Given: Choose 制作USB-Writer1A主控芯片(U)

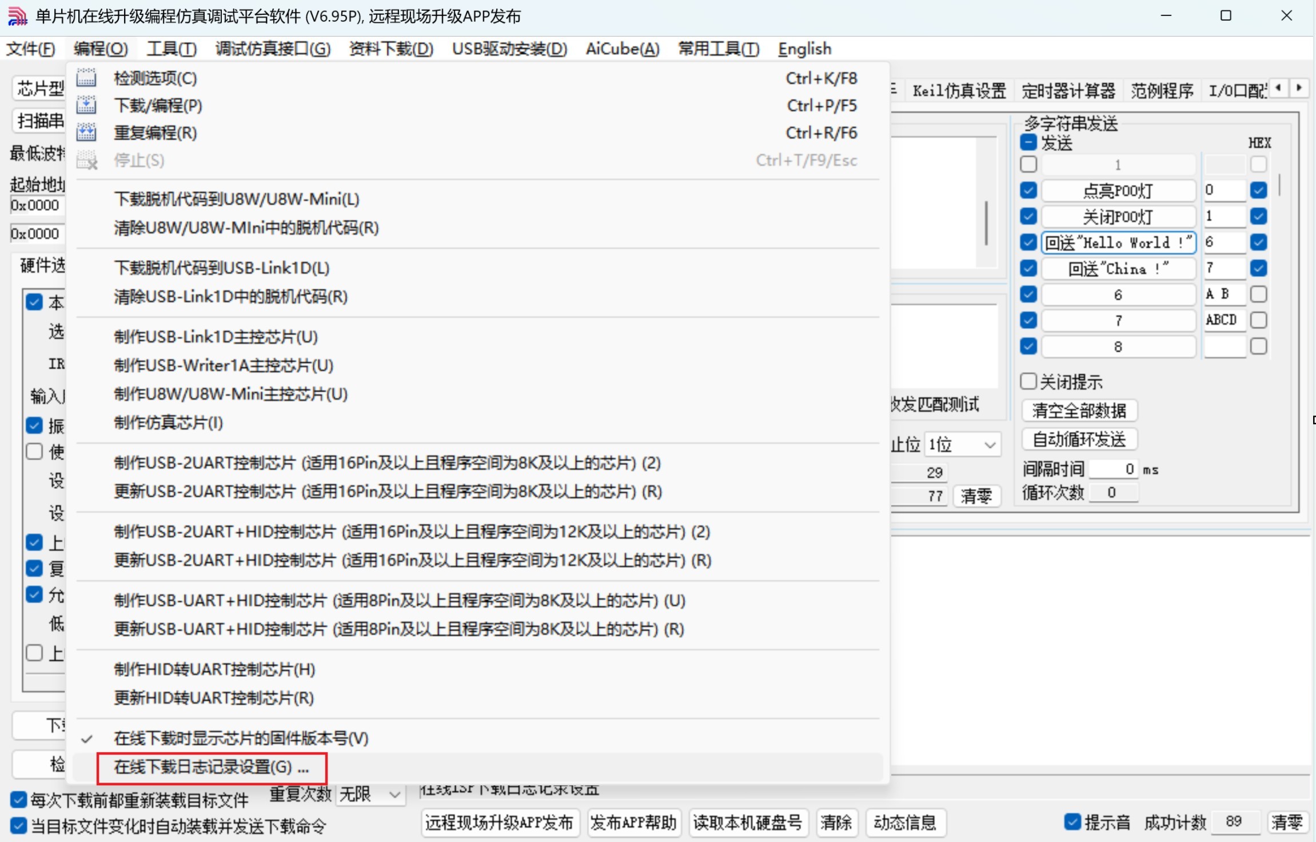Looking at the screenshot, I should [x=477, y=365].
